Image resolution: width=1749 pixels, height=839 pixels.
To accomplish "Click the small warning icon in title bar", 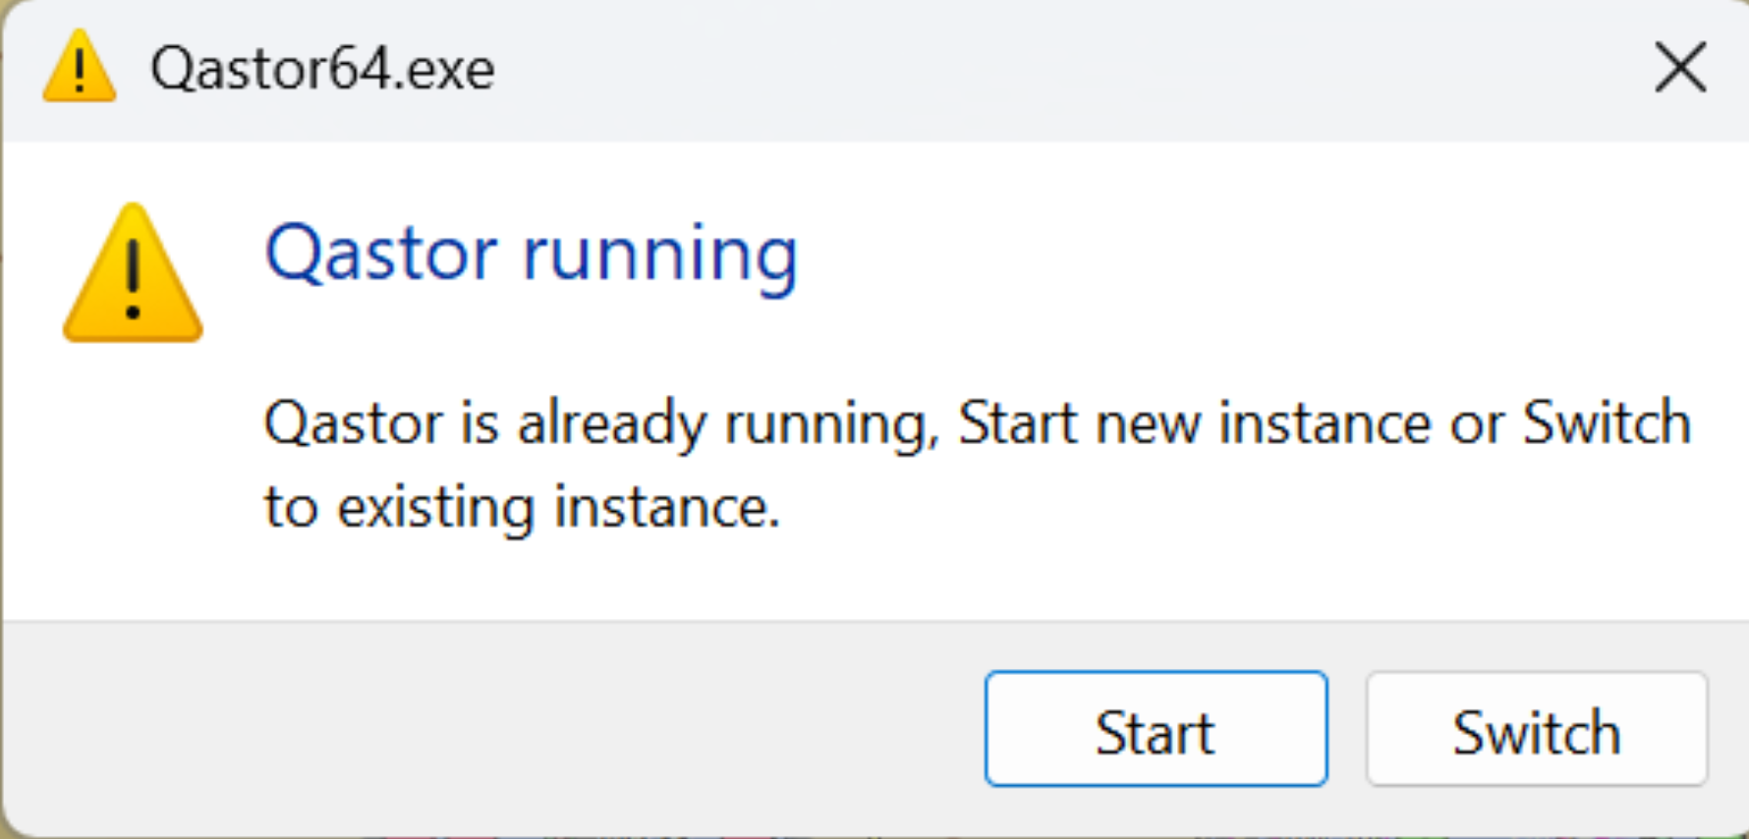I will [80, 67].
